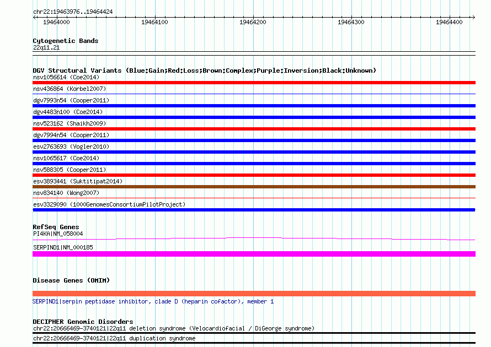Viewport: 491px width, 347px height.
Task: Click ruler position 19464300
Action: 351,22
